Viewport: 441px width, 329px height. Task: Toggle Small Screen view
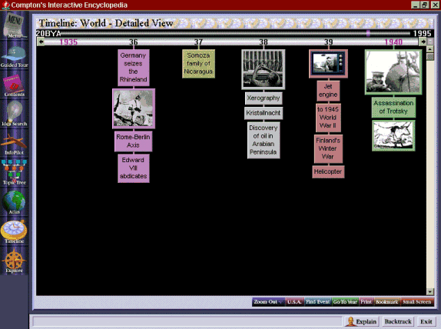[417, 302]
